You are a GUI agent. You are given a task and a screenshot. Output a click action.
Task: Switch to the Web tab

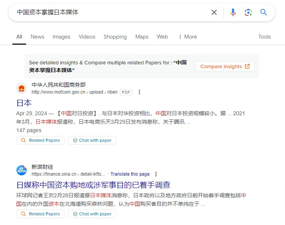coord(163,37)
